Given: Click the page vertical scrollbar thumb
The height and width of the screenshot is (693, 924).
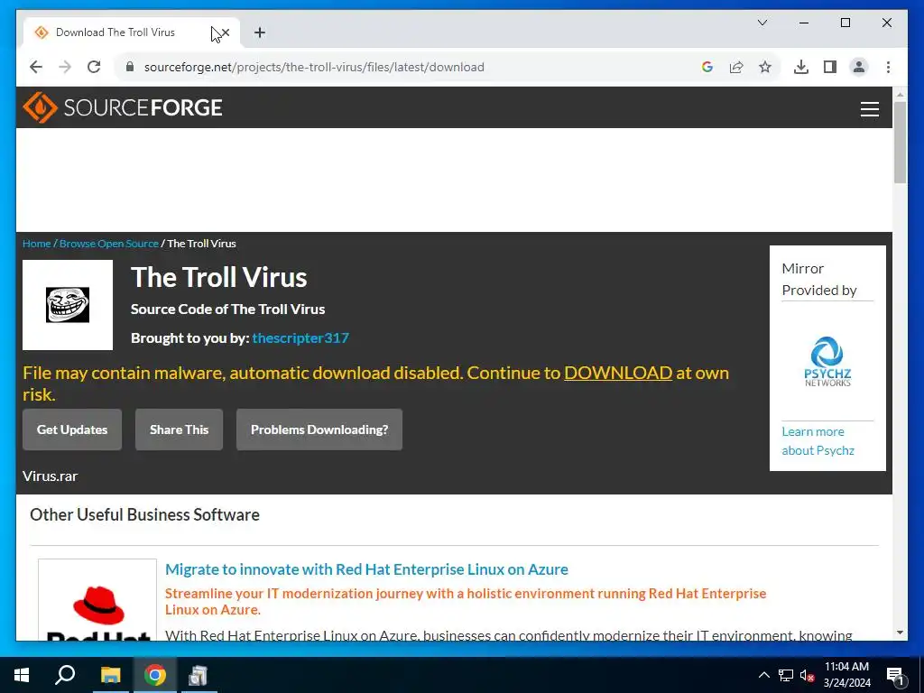Looking at the screenshot, I should click(x=900, y=142).
